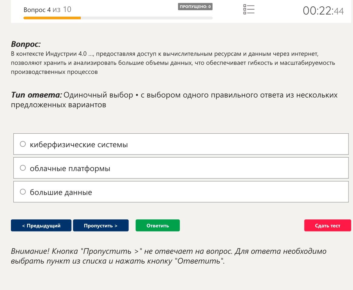Click the 'облачные платформы' answer row
This screenshot has height=290, width=353.
tap(181, 168)
